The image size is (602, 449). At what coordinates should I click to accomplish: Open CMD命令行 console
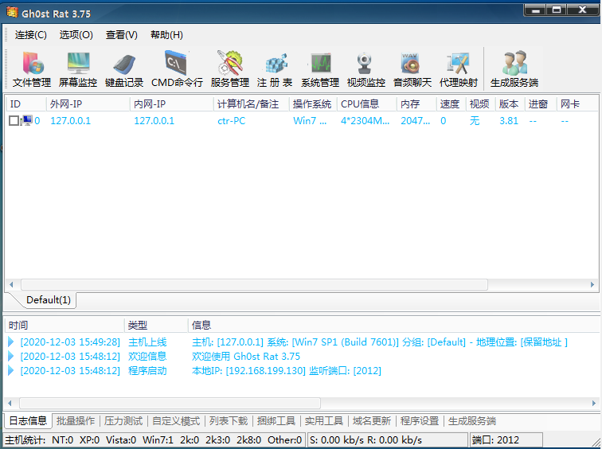(177, 68)
